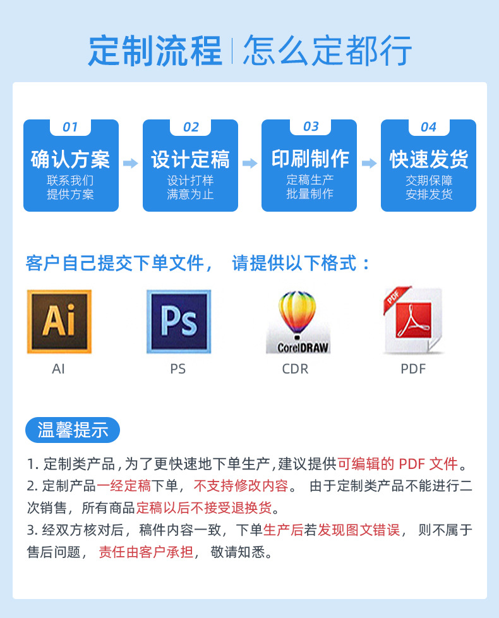Click red text 可编辑的 PDF 文件

click(398, 464)
